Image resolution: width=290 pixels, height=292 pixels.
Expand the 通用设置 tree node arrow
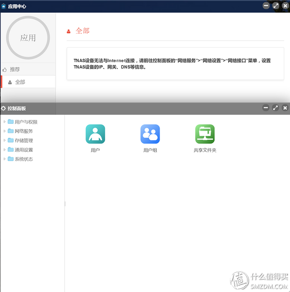[4, 149]
